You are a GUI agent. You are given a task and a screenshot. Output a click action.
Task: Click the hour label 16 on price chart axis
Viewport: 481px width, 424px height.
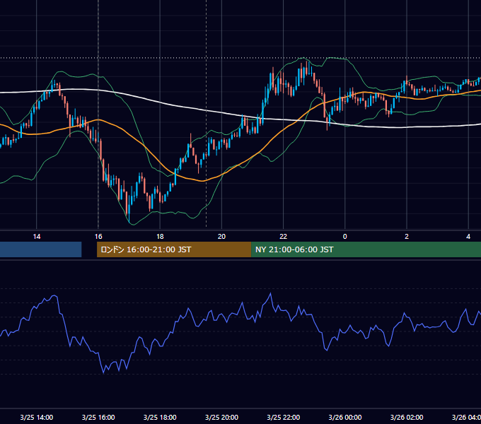point(98,237)
